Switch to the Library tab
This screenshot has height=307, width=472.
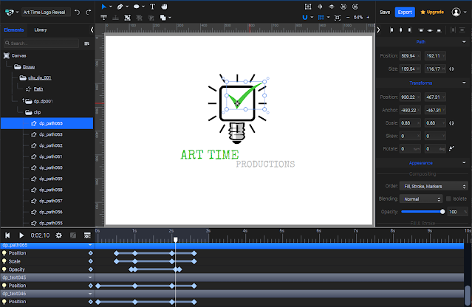[41, 30]
